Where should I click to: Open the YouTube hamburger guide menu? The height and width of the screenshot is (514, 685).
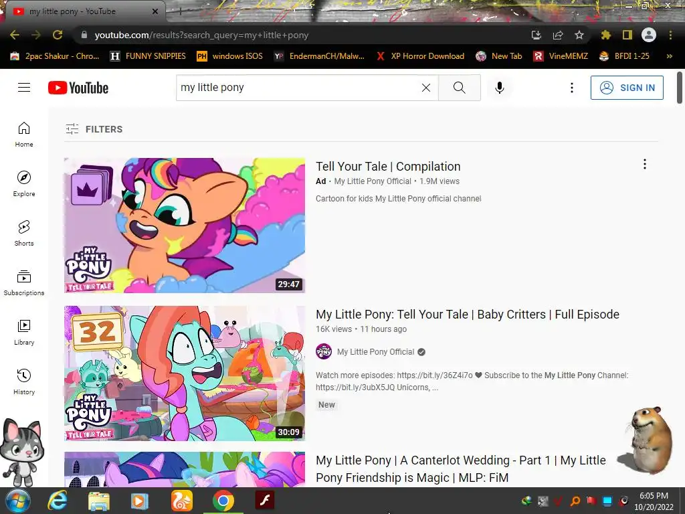24,88
